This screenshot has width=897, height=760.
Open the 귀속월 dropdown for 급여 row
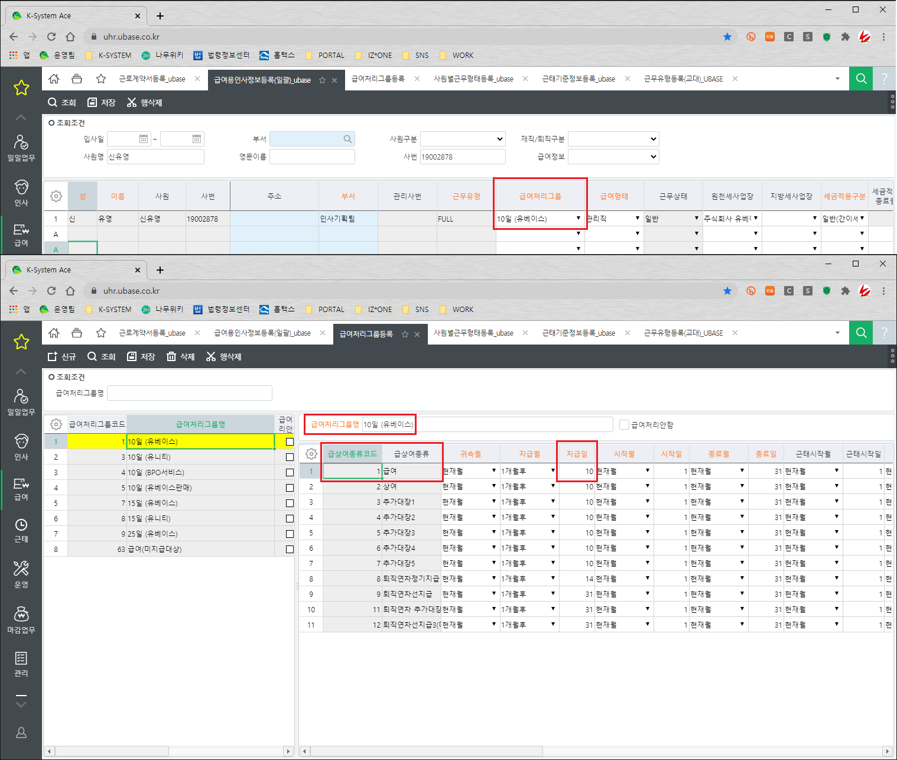[x=494, y=471]
